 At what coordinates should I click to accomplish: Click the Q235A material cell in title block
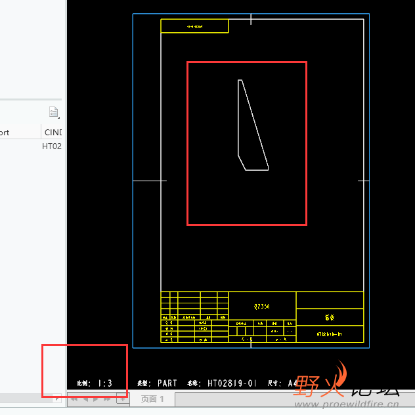tap(262, 306)
